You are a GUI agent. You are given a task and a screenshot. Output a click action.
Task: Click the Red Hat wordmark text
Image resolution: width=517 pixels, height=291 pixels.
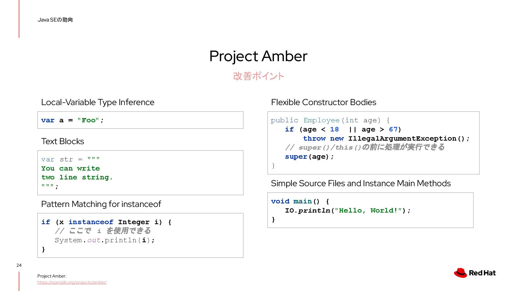pyautogui.click(x=482, y=273)
